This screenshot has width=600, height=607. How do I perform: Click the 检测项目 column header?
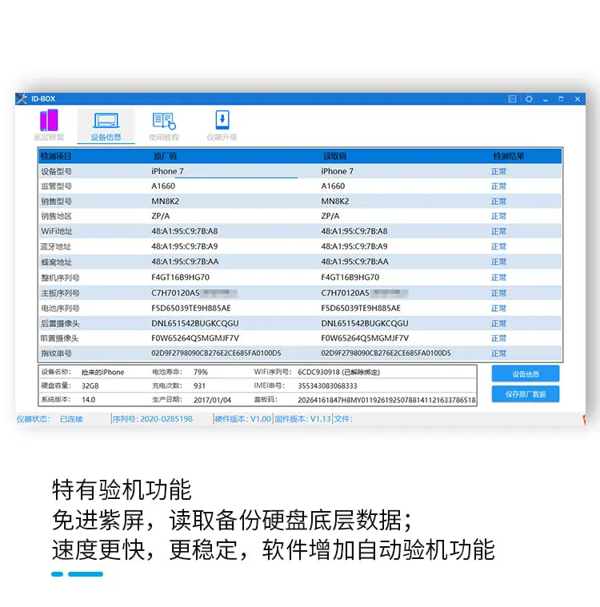(56, 157)
